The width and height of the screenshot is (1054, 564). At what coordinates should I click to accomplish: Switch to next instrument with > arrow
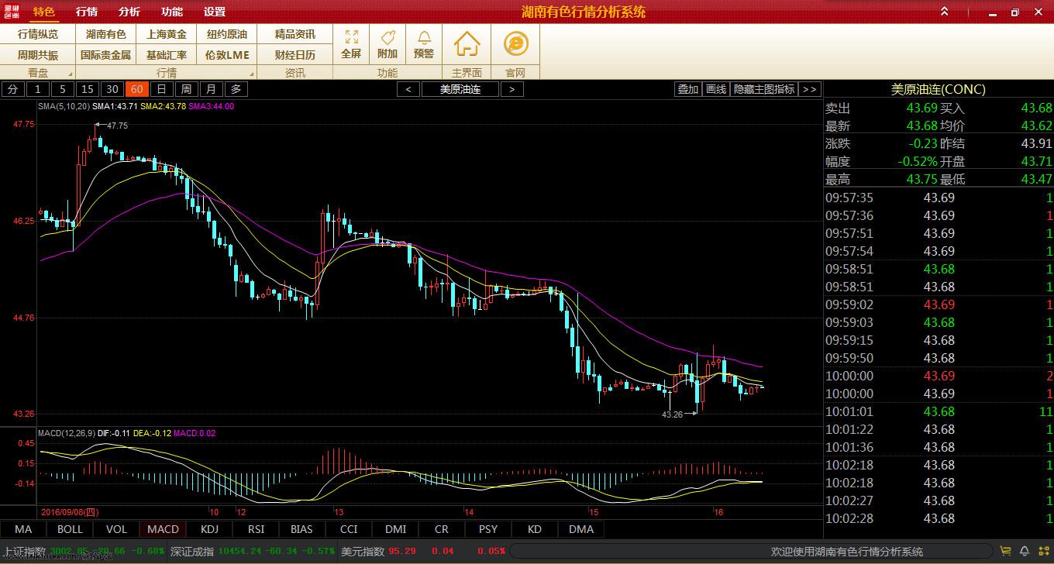click(x=511, y=89)
